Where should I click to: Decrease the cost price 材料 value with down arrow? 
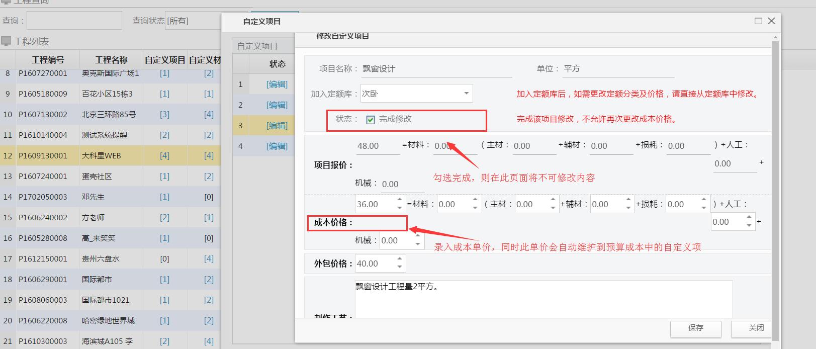click(475, 208)
